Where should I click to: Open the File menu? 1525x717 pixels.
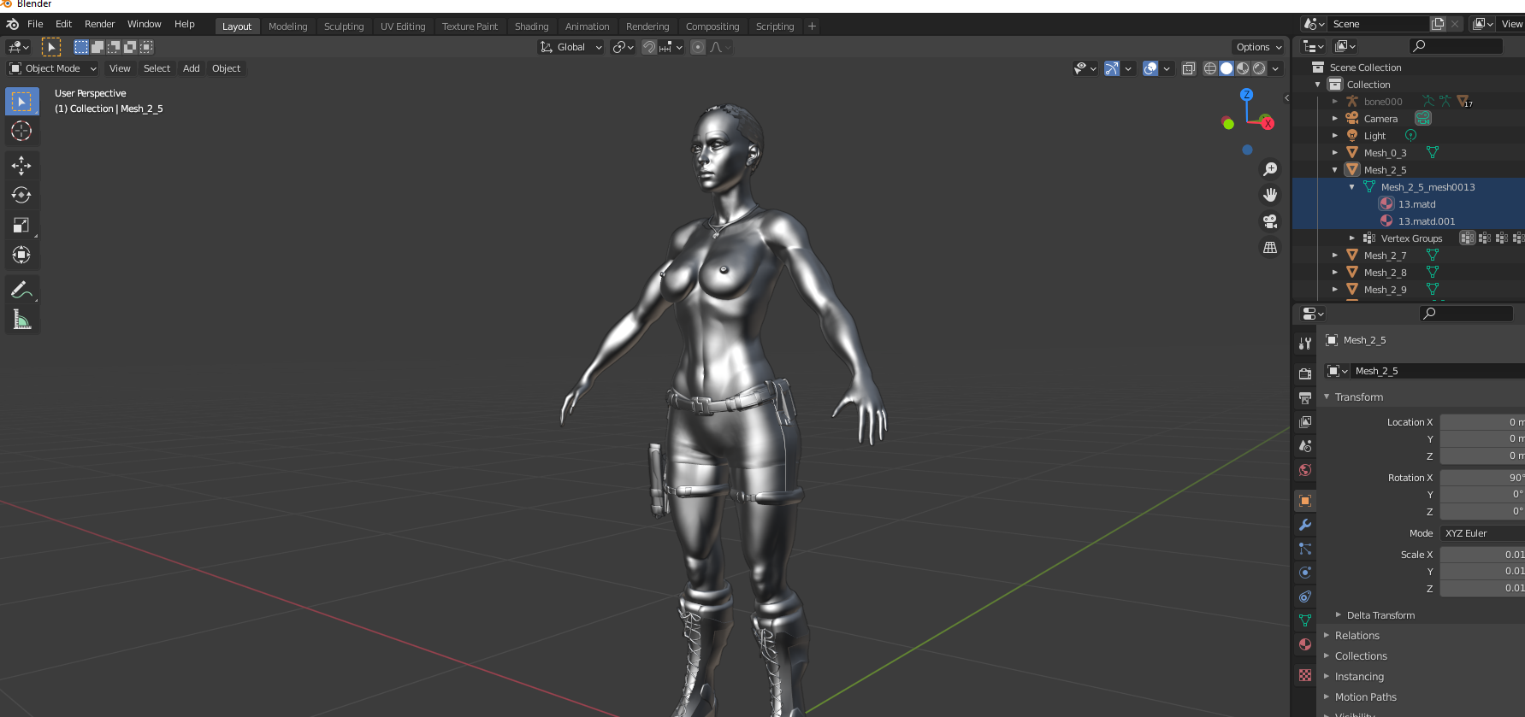35,24
